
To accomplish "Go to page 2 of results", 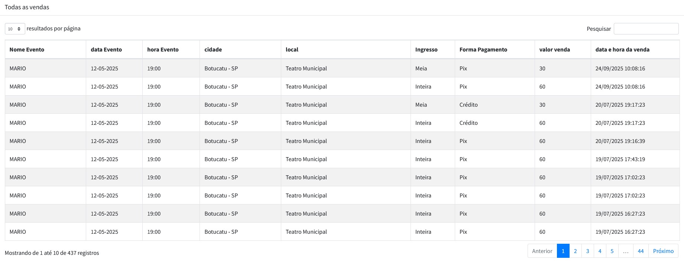I will 575,251.
